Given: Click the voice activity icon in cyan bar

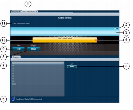Looking at the screenshot, I should [115, 28].
